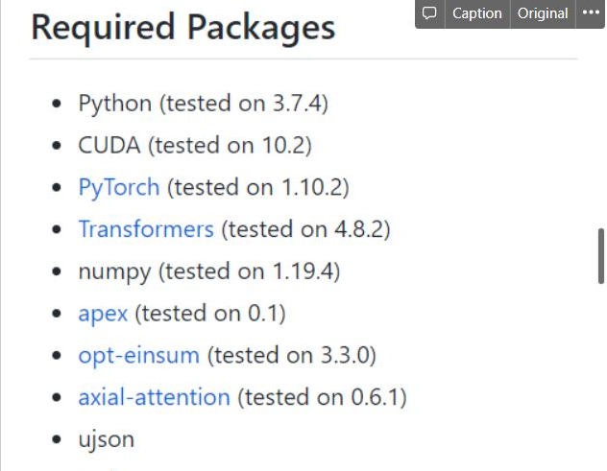Screen dimensions: 607x471
Task: Click the 1.10.2 version text
Action: [x=311, y=188]
